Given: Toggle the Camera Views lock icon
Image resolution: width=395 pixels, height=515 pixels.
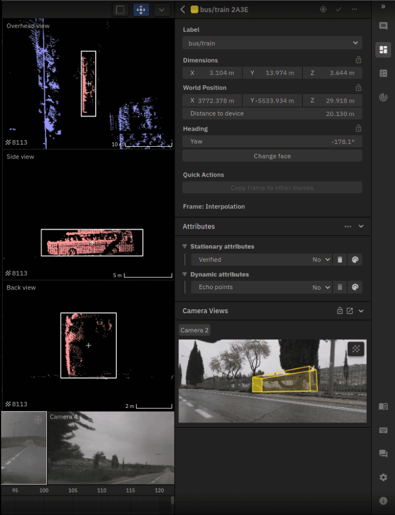Looking at the screenshot, I should pos(340,310).
